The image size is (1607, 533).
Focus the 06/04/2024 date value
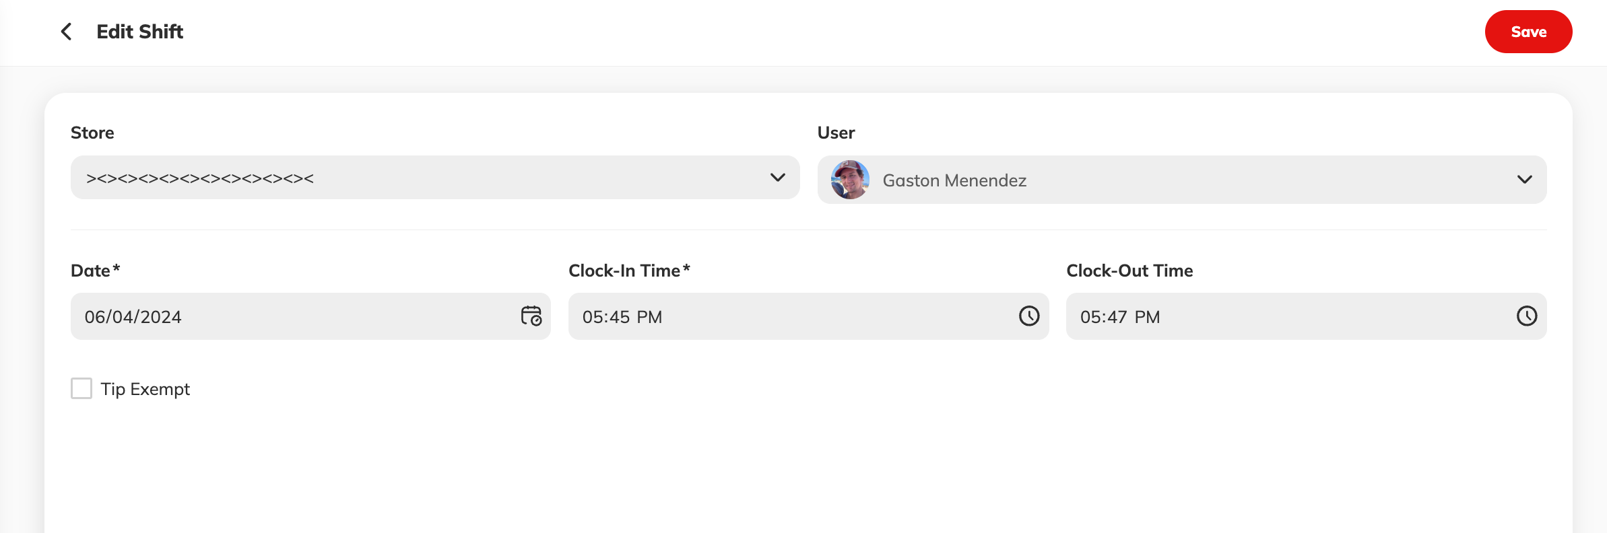[x=133, y=317]
